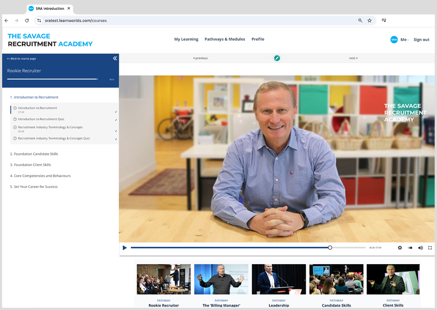Expand the Me account dropdown
Screen dimensions: 437x310
(405, 40)
